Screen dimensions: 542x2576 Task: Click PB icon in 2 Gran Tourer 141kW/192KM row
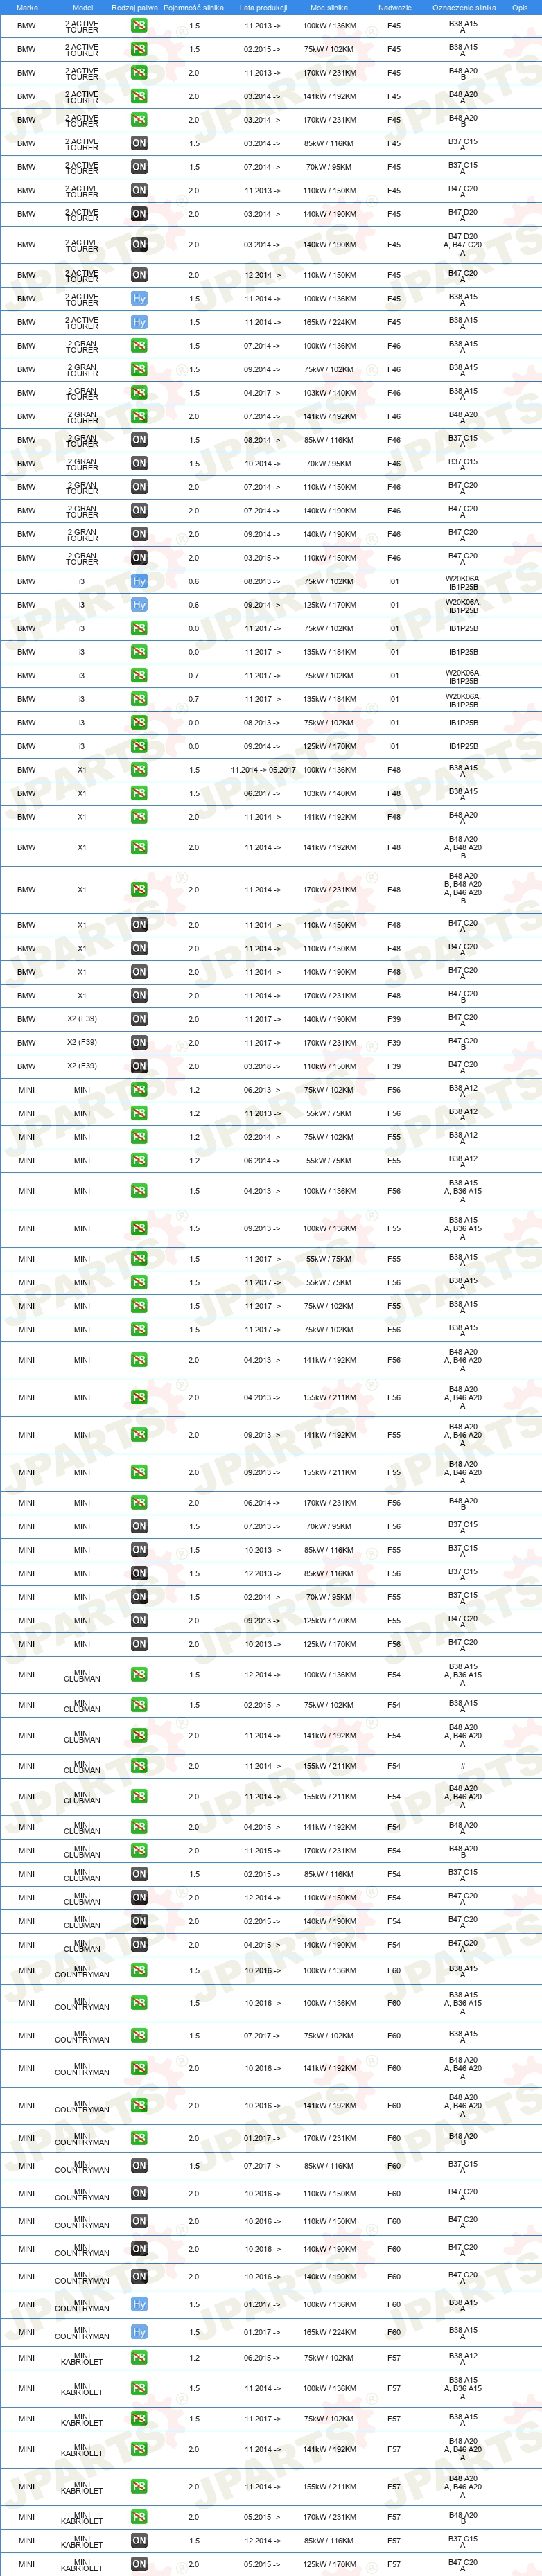139,416
